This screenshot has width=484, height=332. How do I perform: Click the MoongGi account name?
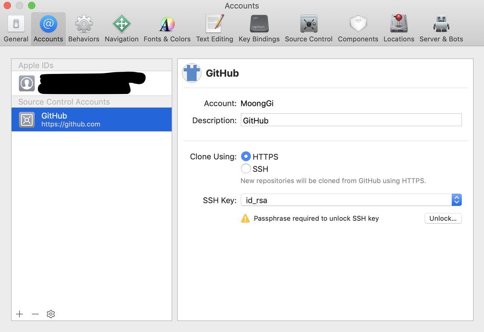click(x=257, y=103)
